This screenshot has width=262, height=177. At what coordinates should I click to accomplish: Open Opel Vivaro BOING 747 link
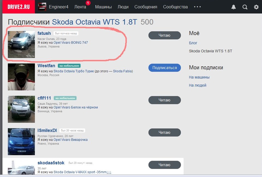[x=70, y=42]
